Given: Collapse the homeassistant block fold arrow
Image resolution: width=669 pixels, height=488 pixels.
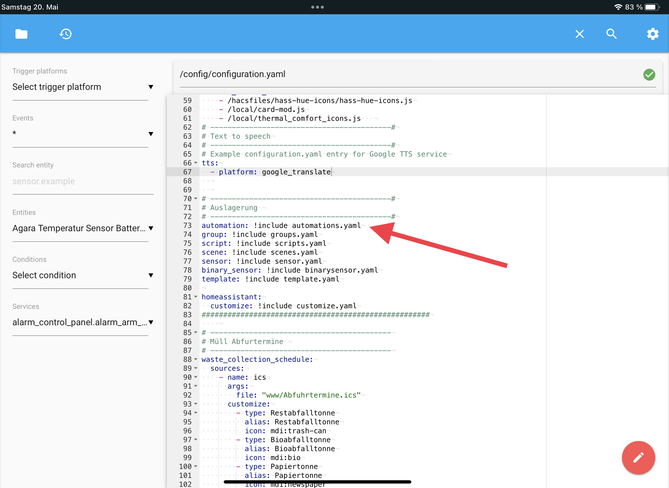Looking at the screenshot, I should 196,297.
